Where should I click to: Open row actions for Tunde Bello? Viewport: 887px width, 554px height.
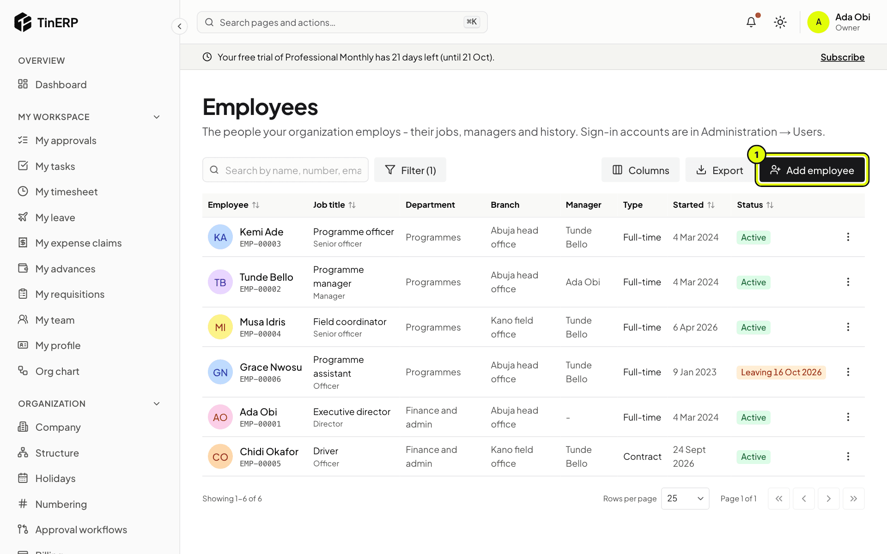(x=848, y=282)
